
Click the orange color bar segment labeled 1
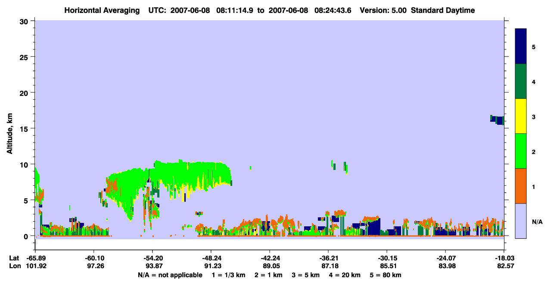tap(521, 186)
